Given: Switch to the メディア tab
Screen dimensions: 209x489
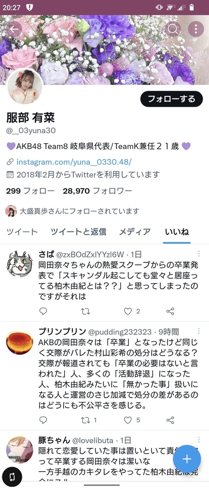Looking at the screenshot, I should pyautogui.click(x=135, y=232).
